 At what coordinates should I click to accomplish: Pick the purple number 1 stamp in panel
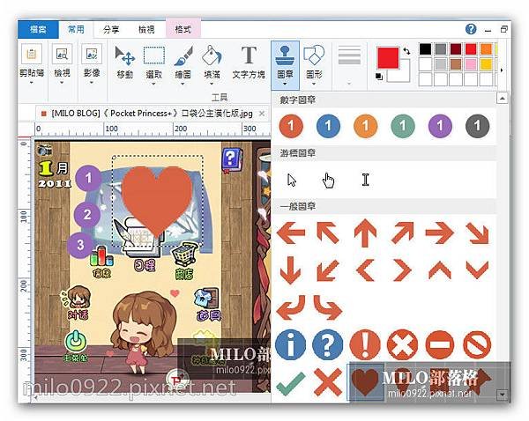point(440,126)
